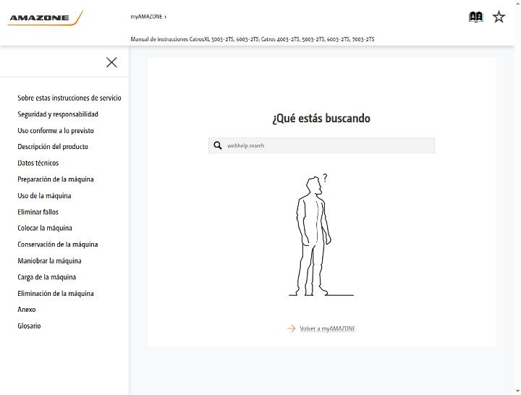Open the myAMAZONE breadcrumb link
Image resolution: width=521 pixels, height=395 pixels.
(146, 17)
